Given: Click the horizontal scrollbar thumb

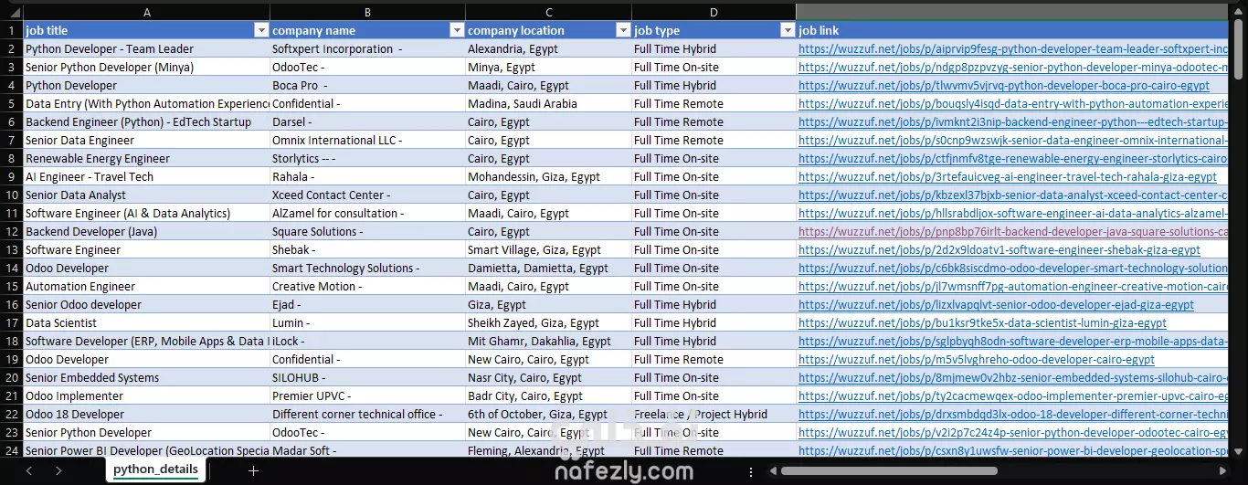Looking at the screenshot, I should [x=890, y=471].
